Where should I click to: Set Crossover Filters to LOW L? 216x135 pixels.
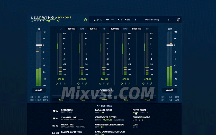tap(98, 120)
